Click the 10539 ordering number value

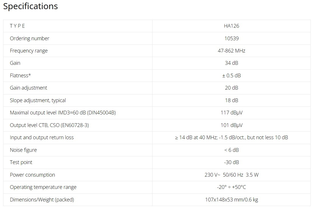[231, 38]
